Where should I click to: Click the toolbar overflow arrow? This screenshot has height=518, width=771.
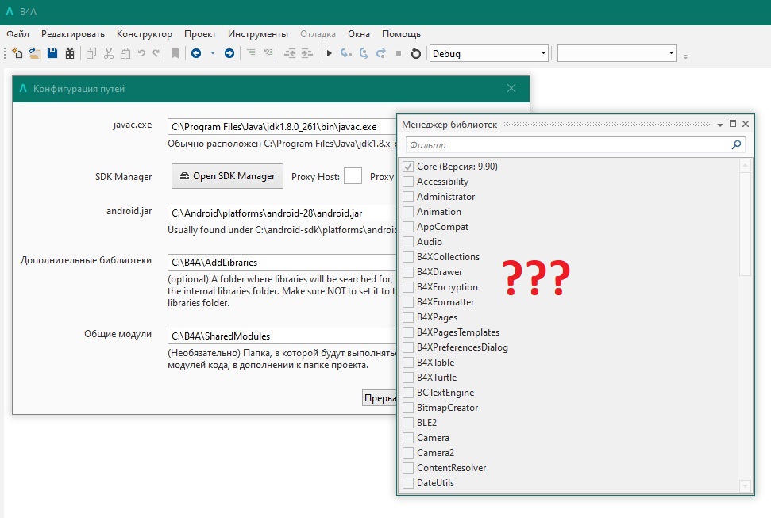point(685,56)
